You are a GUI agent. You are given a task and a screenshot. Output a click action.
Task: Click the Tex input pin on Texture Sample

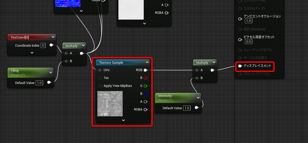(100, 78)
